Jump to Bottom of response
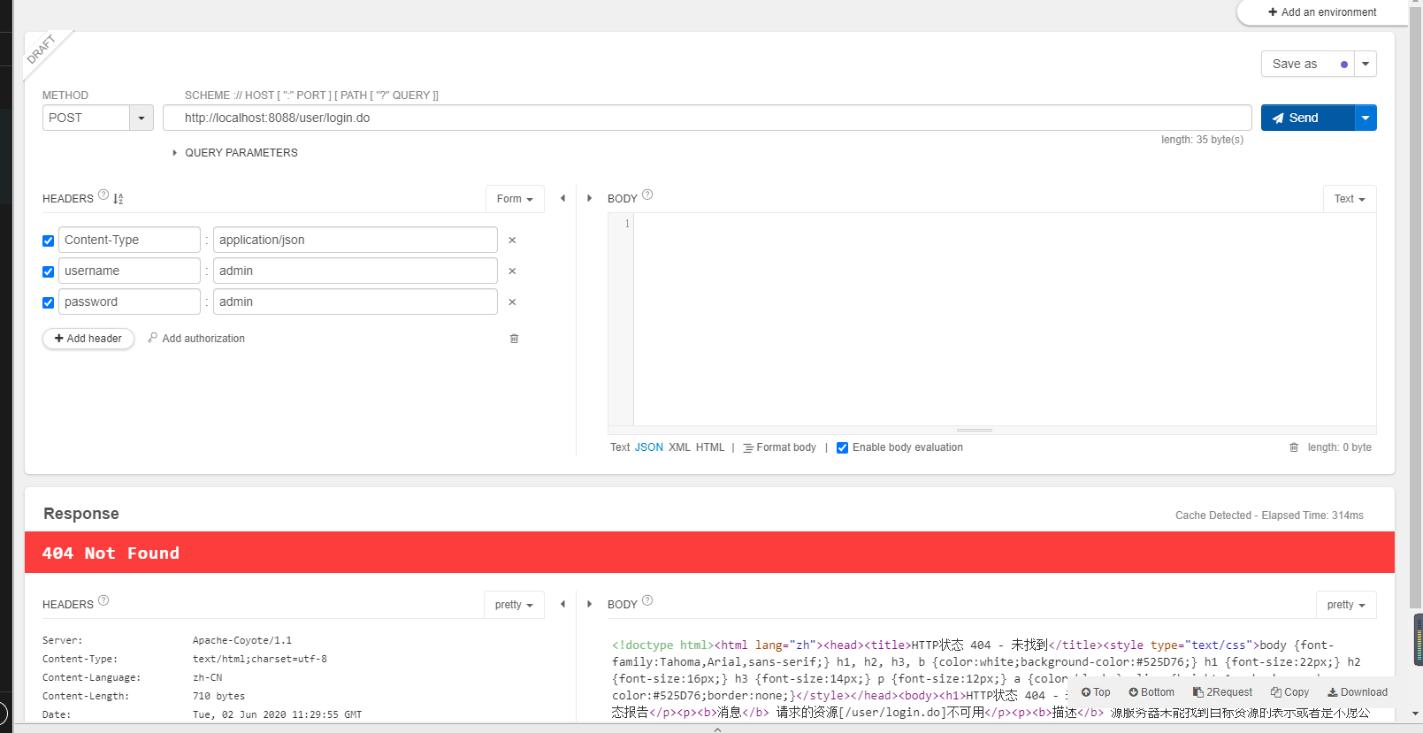 (1151, 692)
